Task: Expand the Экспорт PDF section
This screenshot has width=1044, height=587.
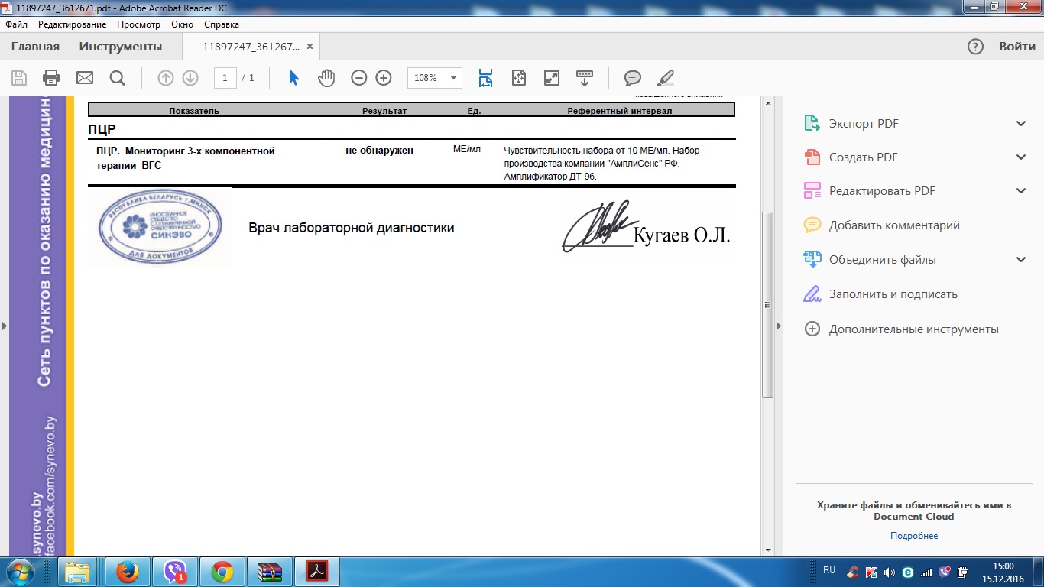Action: coord(1020,124)
